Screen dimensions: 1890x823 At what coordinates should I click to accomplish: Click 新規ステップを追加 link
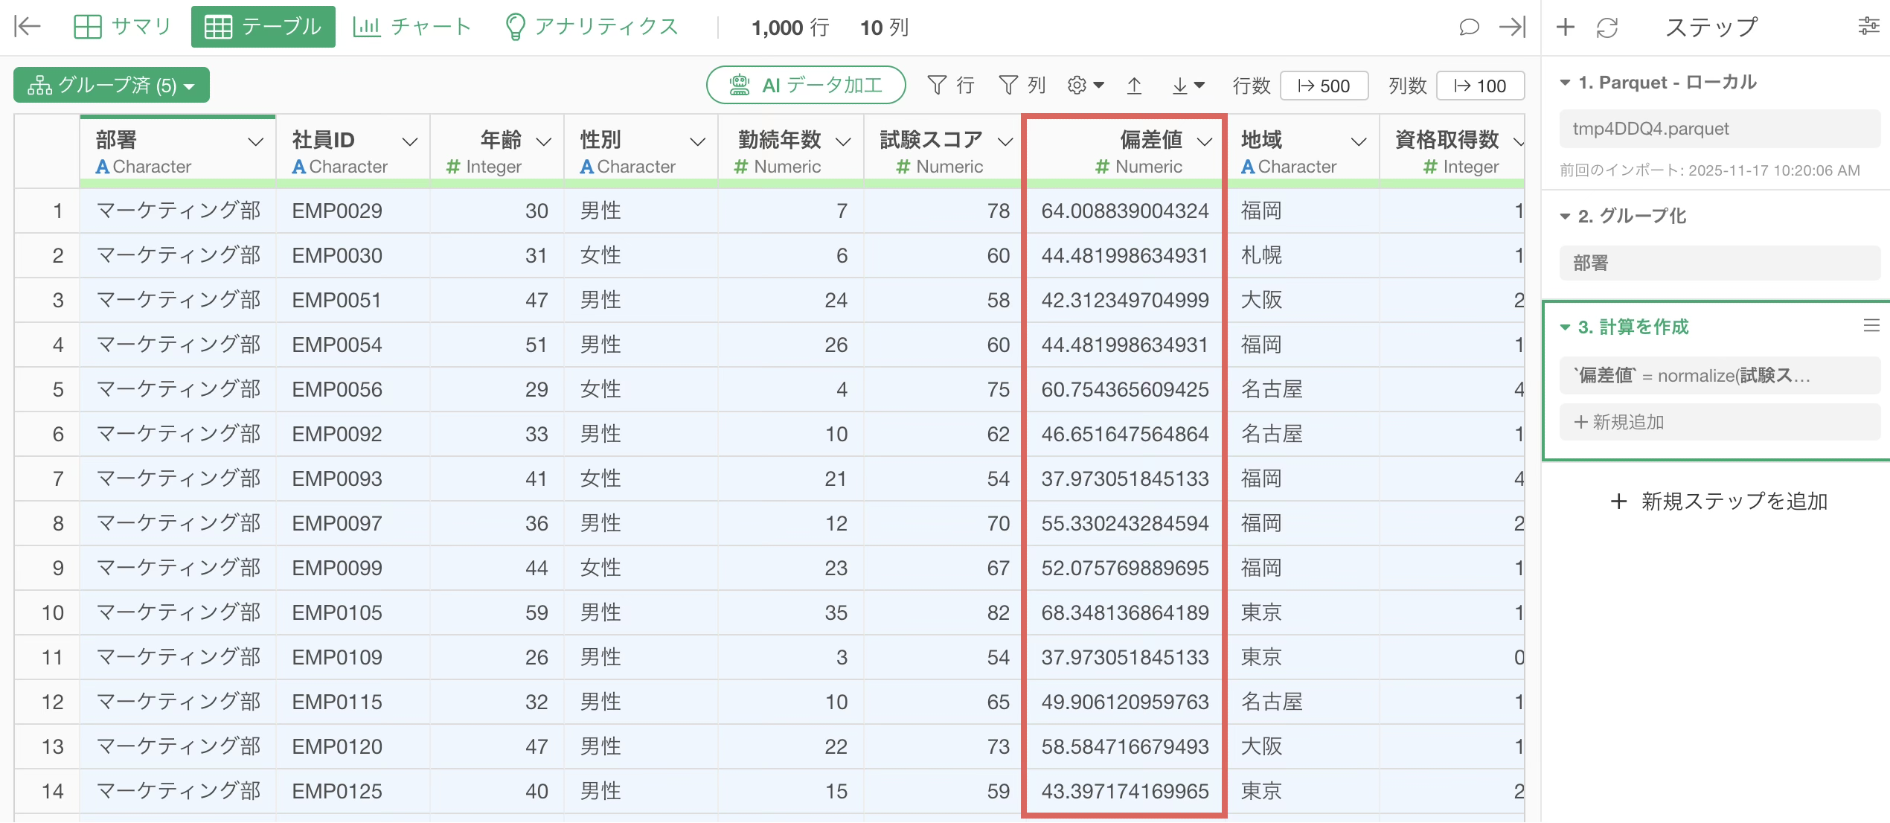click(x=1719, y=502)
